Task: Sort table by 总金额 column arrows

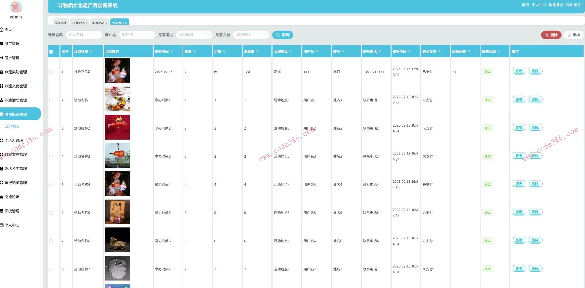Action: pyautogui.click(x=257, y=51)
